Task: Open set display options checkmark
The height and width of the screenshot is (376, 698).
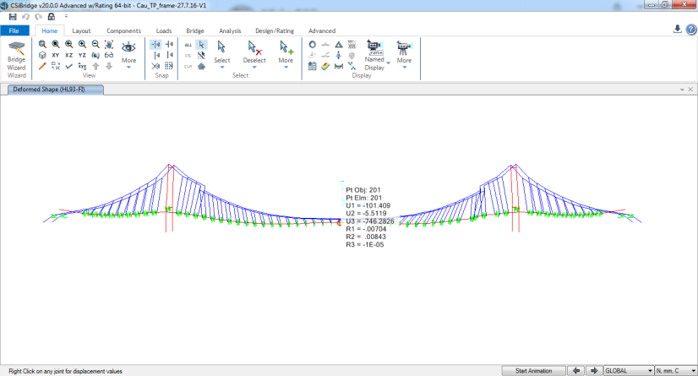Action: coord(69,66)
